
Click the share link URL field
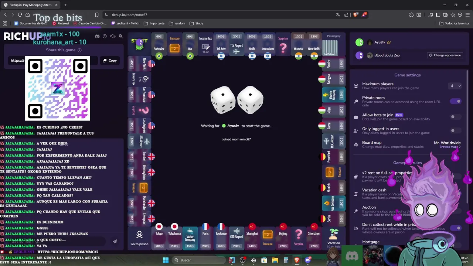pyautogui.click(x=54, y=60)
